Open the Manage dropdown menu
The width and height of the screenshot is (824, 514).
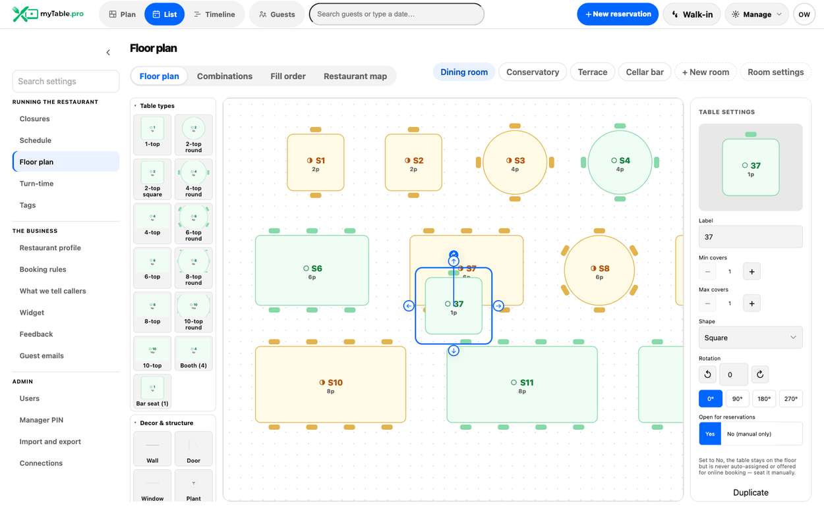pos(757,14)
